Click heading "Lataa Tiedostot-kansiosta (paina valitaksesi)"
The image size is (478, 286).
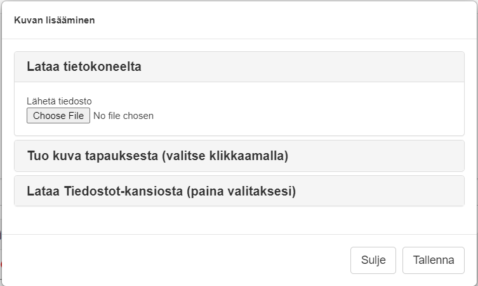click(x=161, y=191)
